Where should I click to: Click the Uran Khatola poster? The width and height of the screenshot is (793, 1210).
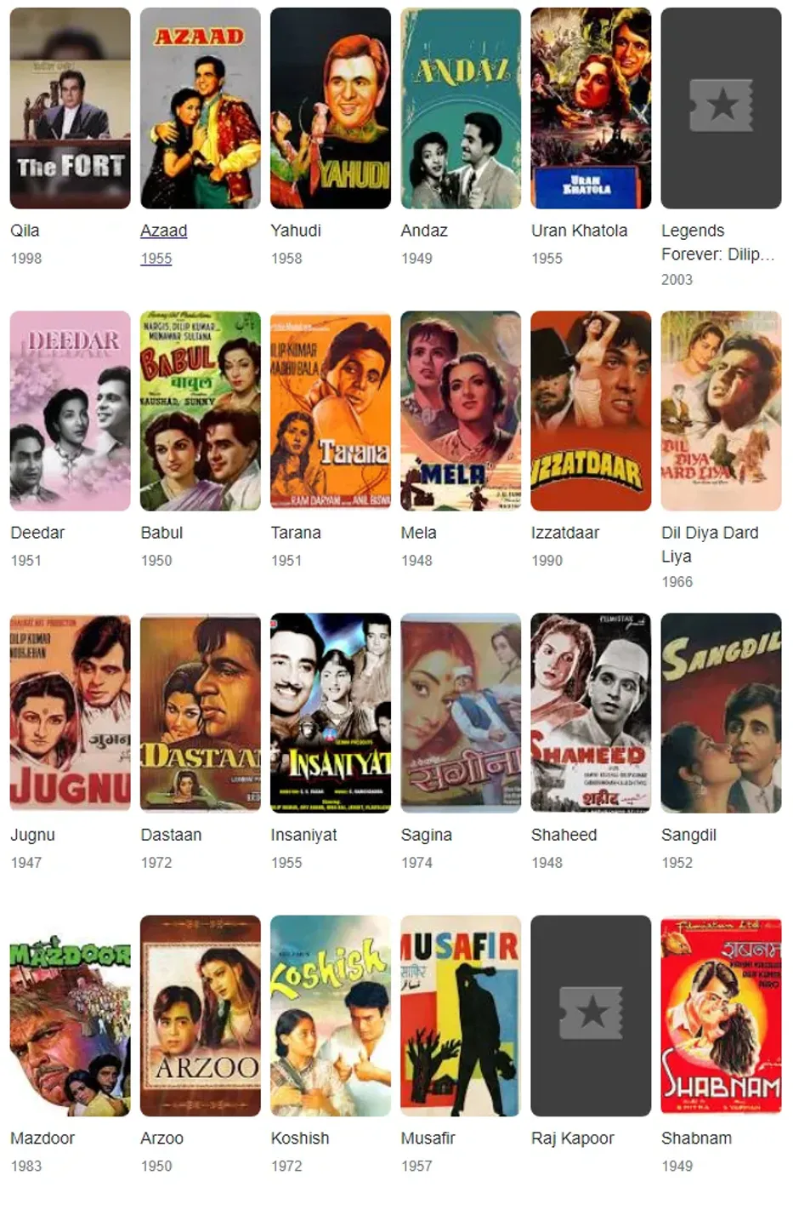click(x=591, y=108)
